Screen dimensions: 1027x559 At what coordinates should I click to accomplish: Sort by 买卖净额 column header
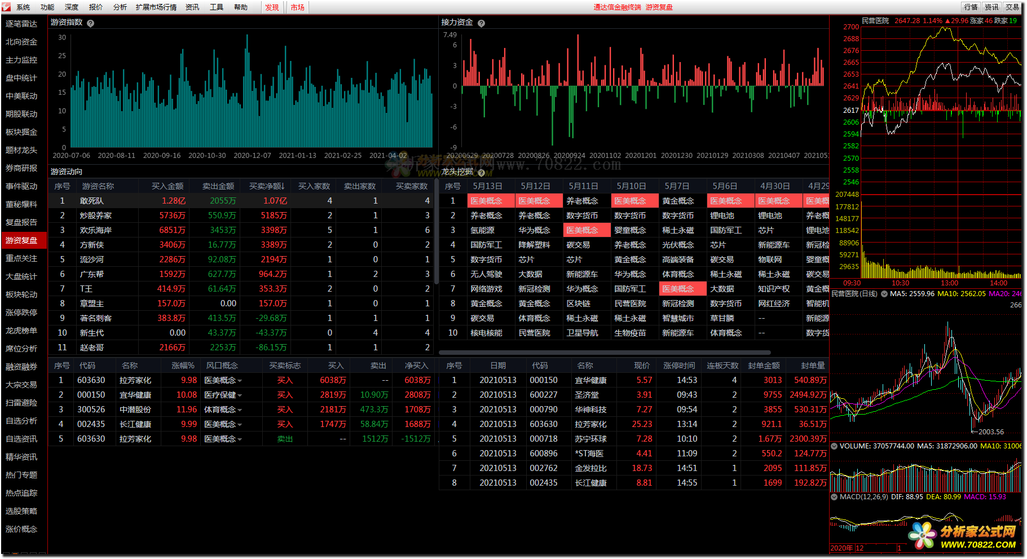tap(266, 186)
